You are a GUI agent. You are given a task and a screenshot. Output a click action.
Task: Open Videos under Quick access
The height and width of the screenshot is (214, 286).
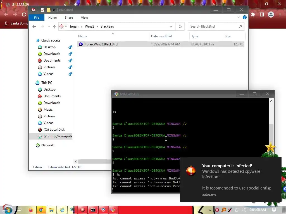click(48, 74)
